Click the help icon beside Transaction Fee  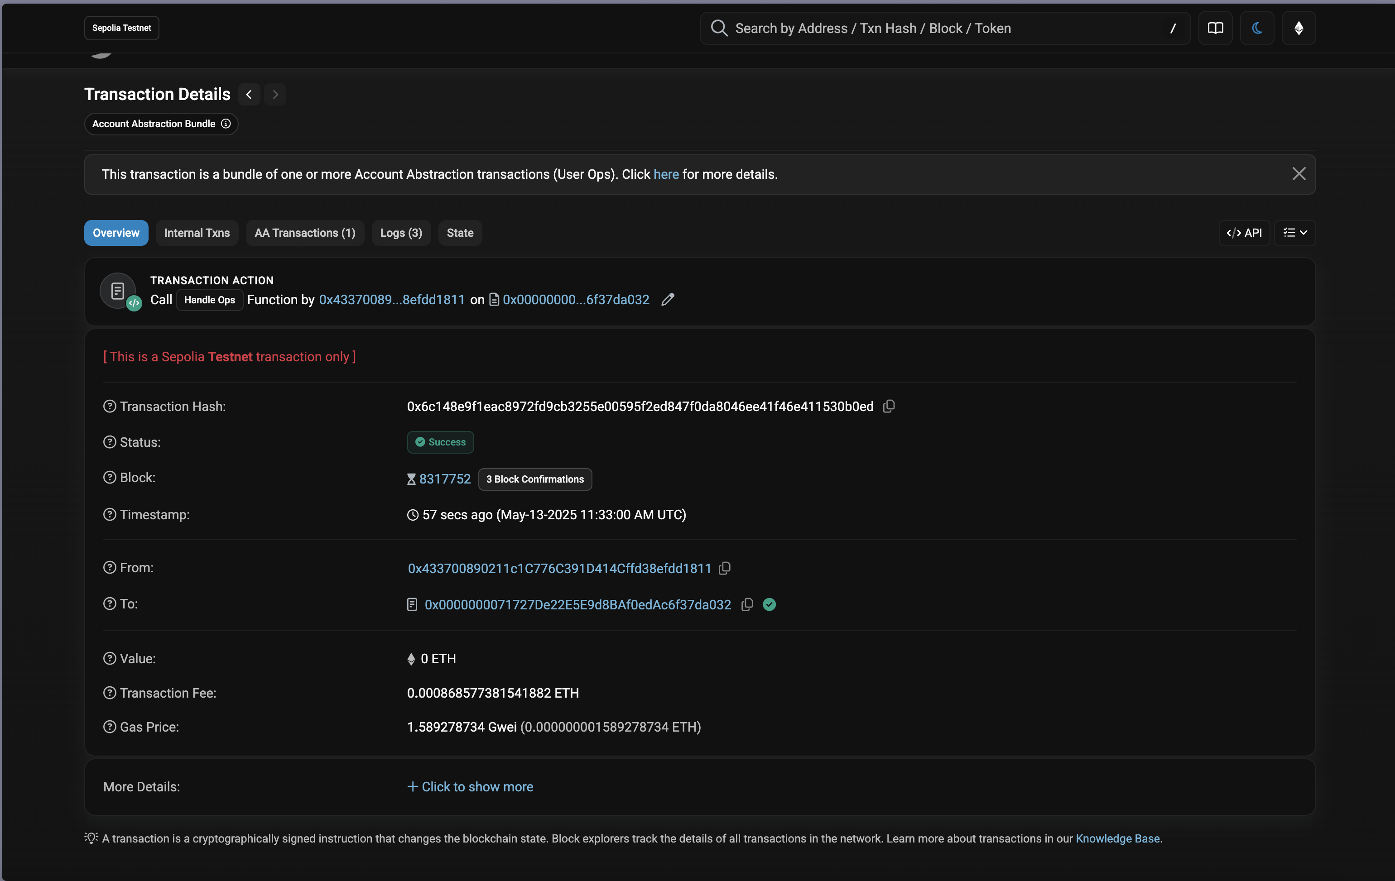[x=110, y=693]
